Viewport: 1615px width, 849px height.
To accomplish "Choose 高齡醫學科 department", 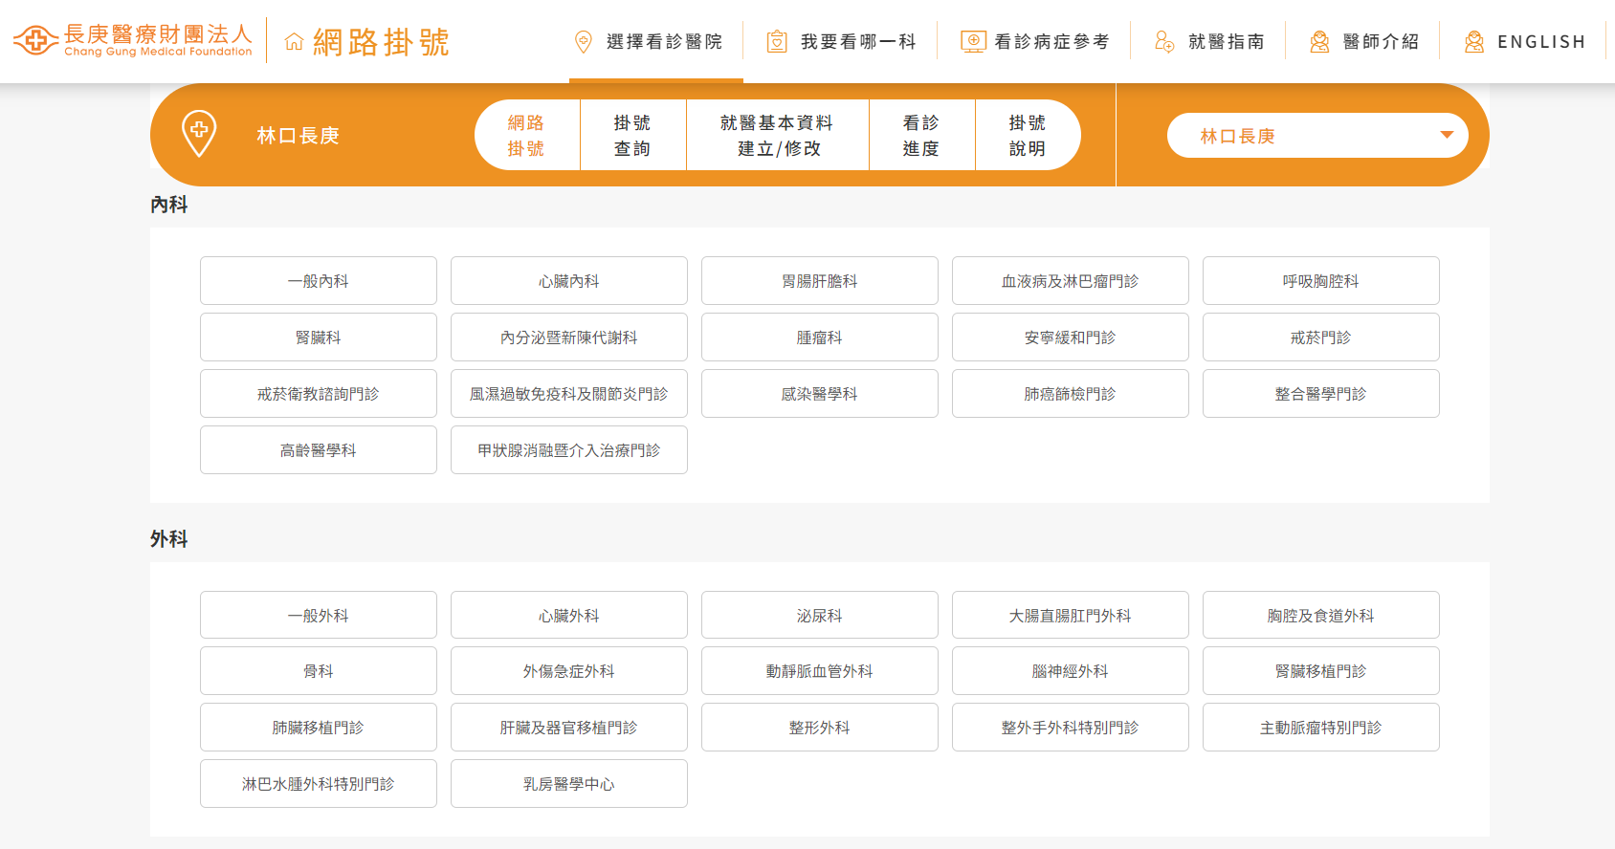I will click(319, 449).
